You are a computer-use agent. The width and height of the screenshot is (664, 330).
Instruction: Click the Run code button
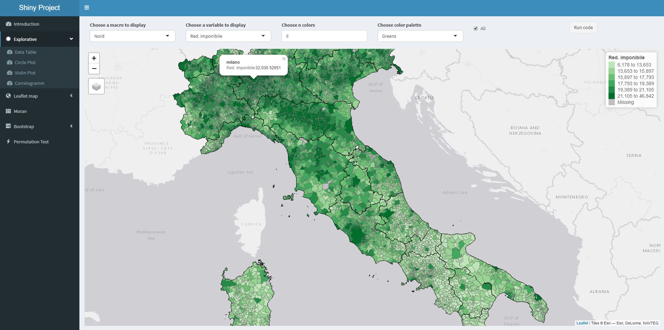tap(583, 27)
